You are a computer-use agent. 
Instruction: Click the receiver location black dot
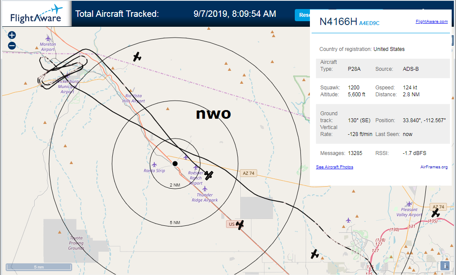pos(175,164)
